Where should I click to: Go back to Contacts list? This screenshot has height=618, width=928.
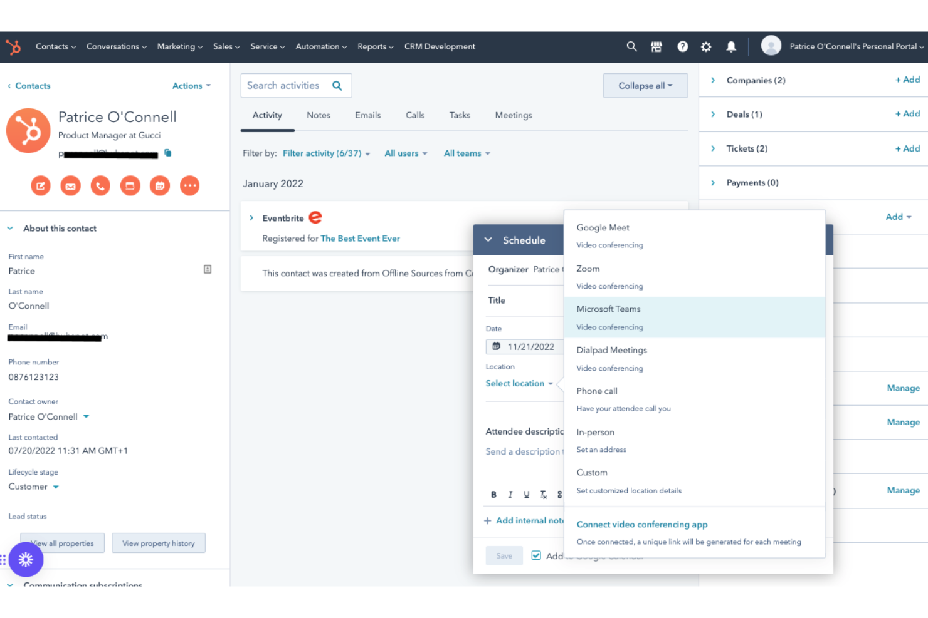[x=29, y=86]
